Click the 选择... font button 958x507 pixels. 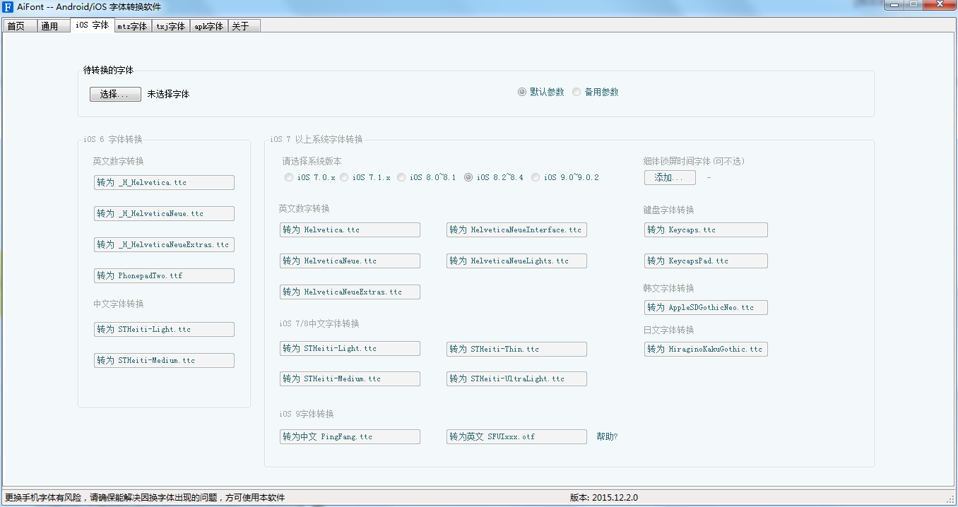click(115, 94)
